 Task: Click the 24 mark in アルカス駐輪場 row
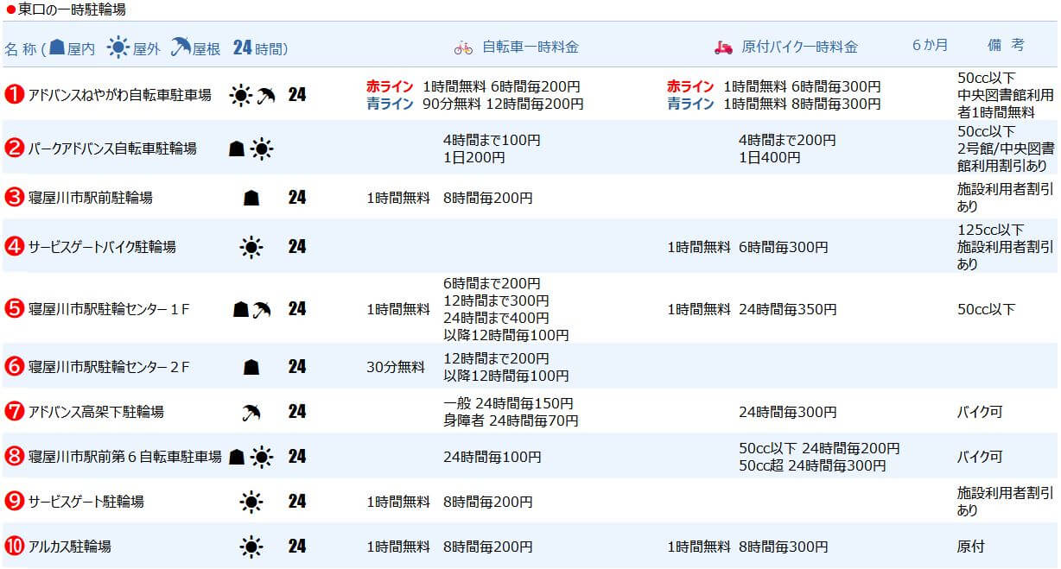click(296, 546)
